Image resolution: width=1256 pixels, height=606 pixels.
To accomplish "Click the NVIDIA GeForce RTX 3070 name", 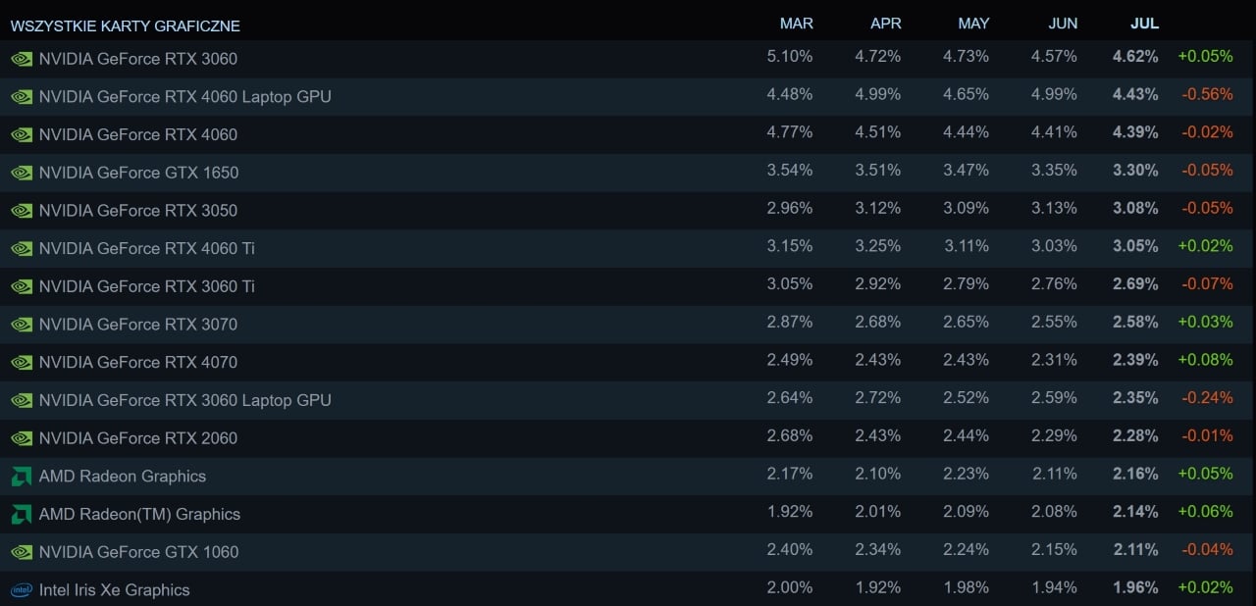I will [x=138, y=324].
